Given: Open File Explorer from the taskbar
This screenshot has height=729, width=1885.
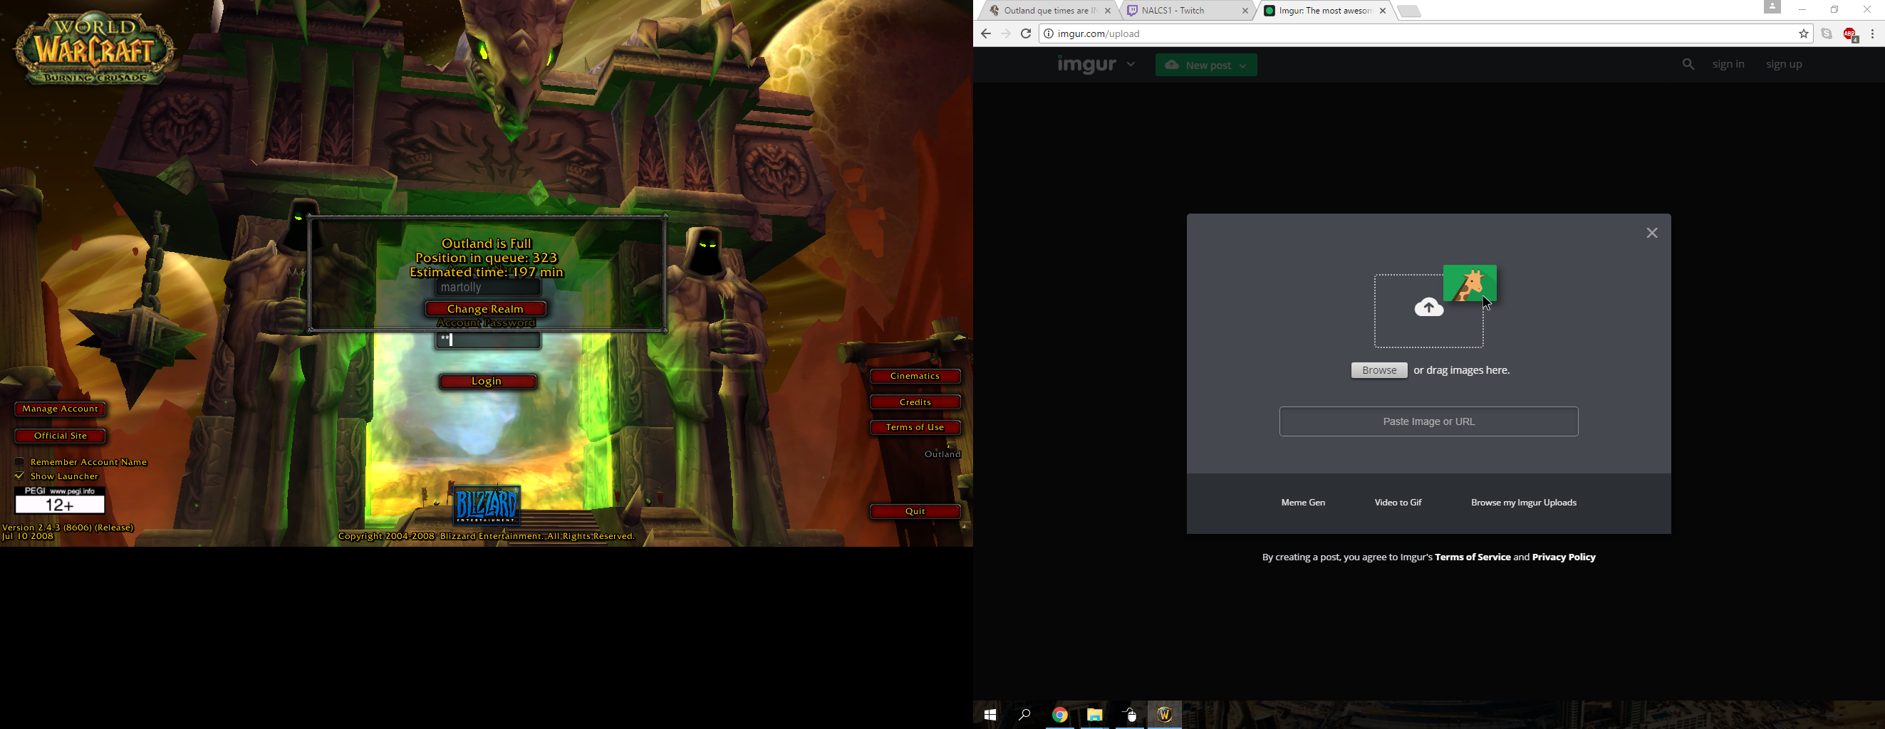Looking at the screenshot, I should tap(1095, 715).
